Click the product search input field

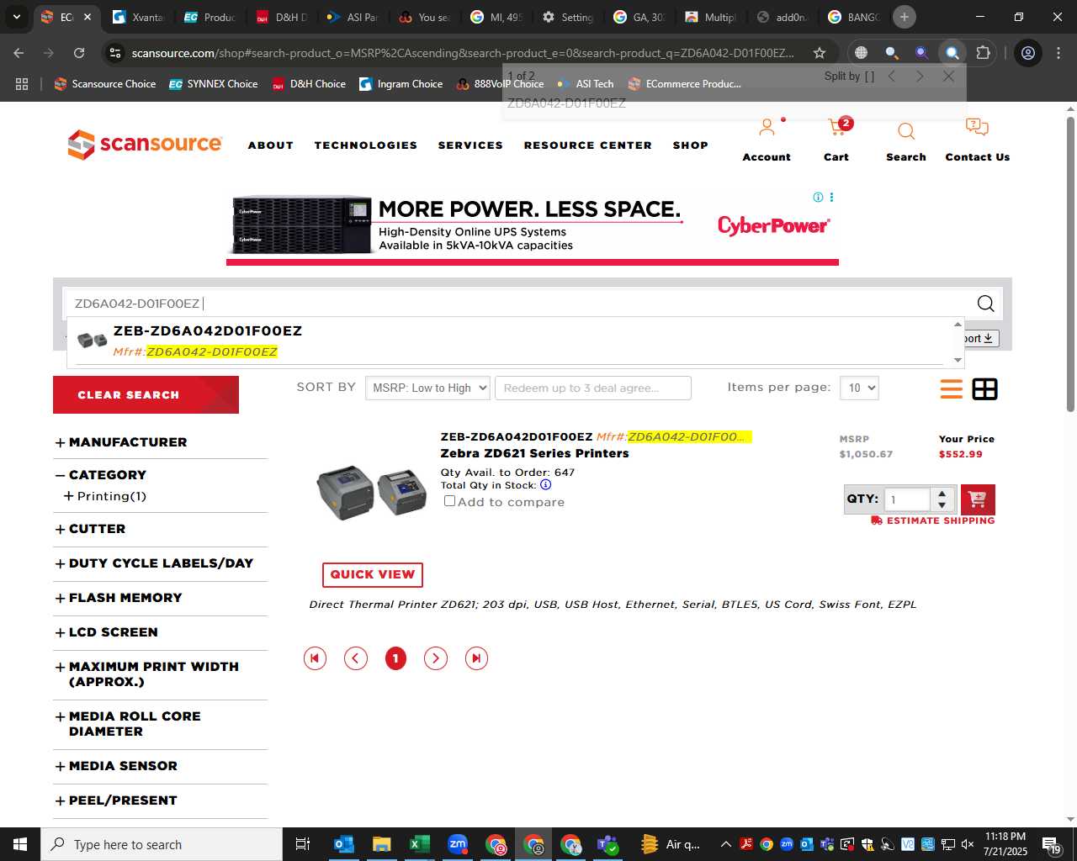pyautogui.click(x=517, y=304)
